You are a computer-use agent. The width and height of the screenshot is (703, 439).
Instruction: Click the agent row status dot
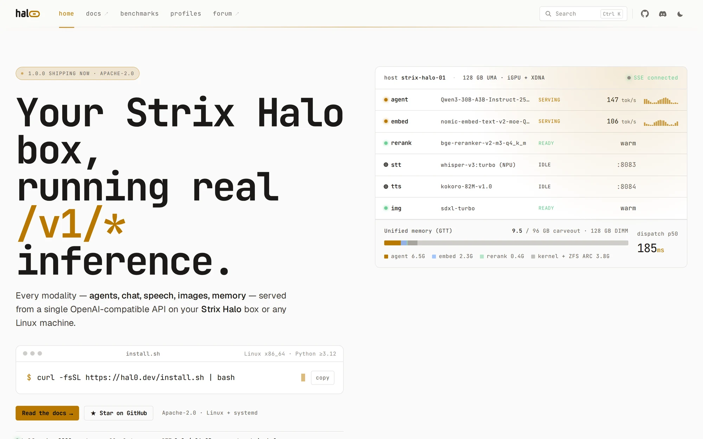tap(386, 100)
